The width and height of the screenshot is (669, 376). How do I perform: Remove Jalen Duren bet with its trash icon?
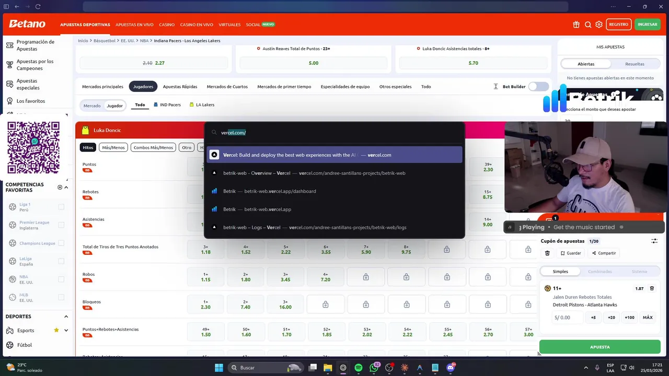(652, 288)
